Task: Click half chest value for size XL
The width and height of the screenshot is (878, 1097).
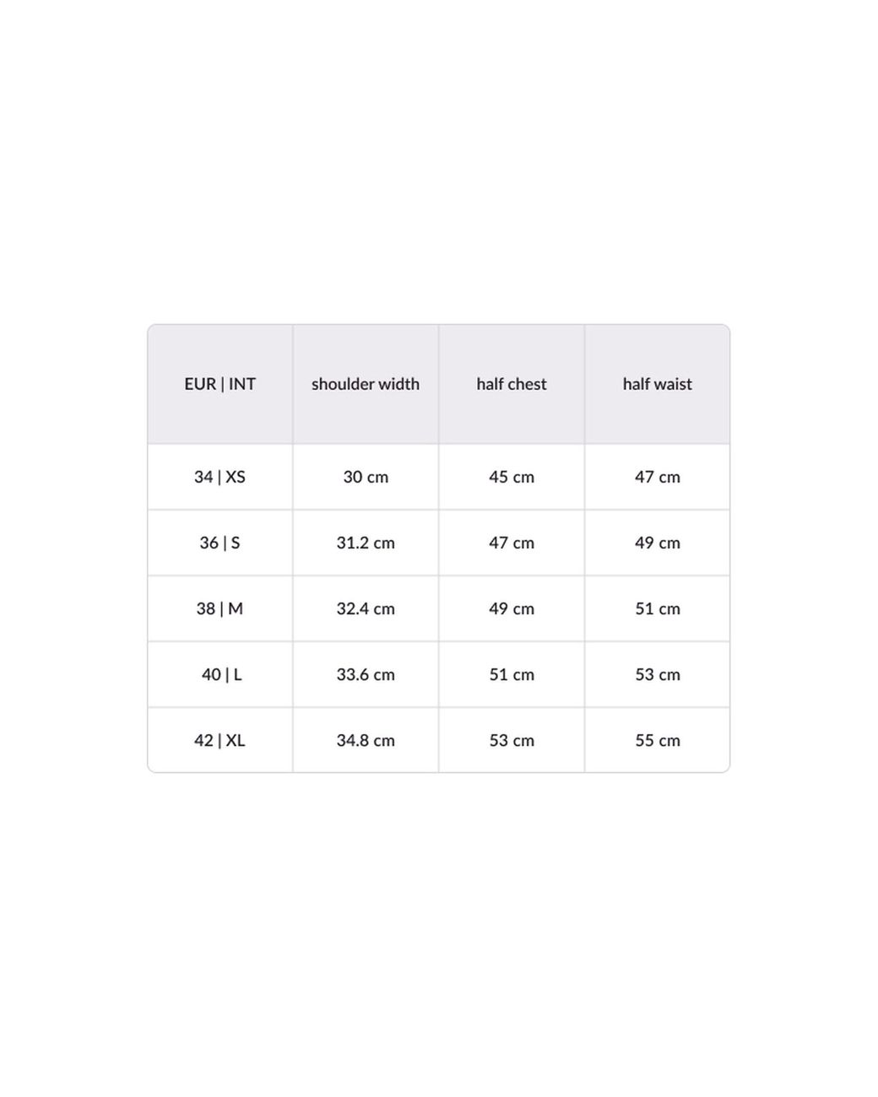Action: pos(512,740)
